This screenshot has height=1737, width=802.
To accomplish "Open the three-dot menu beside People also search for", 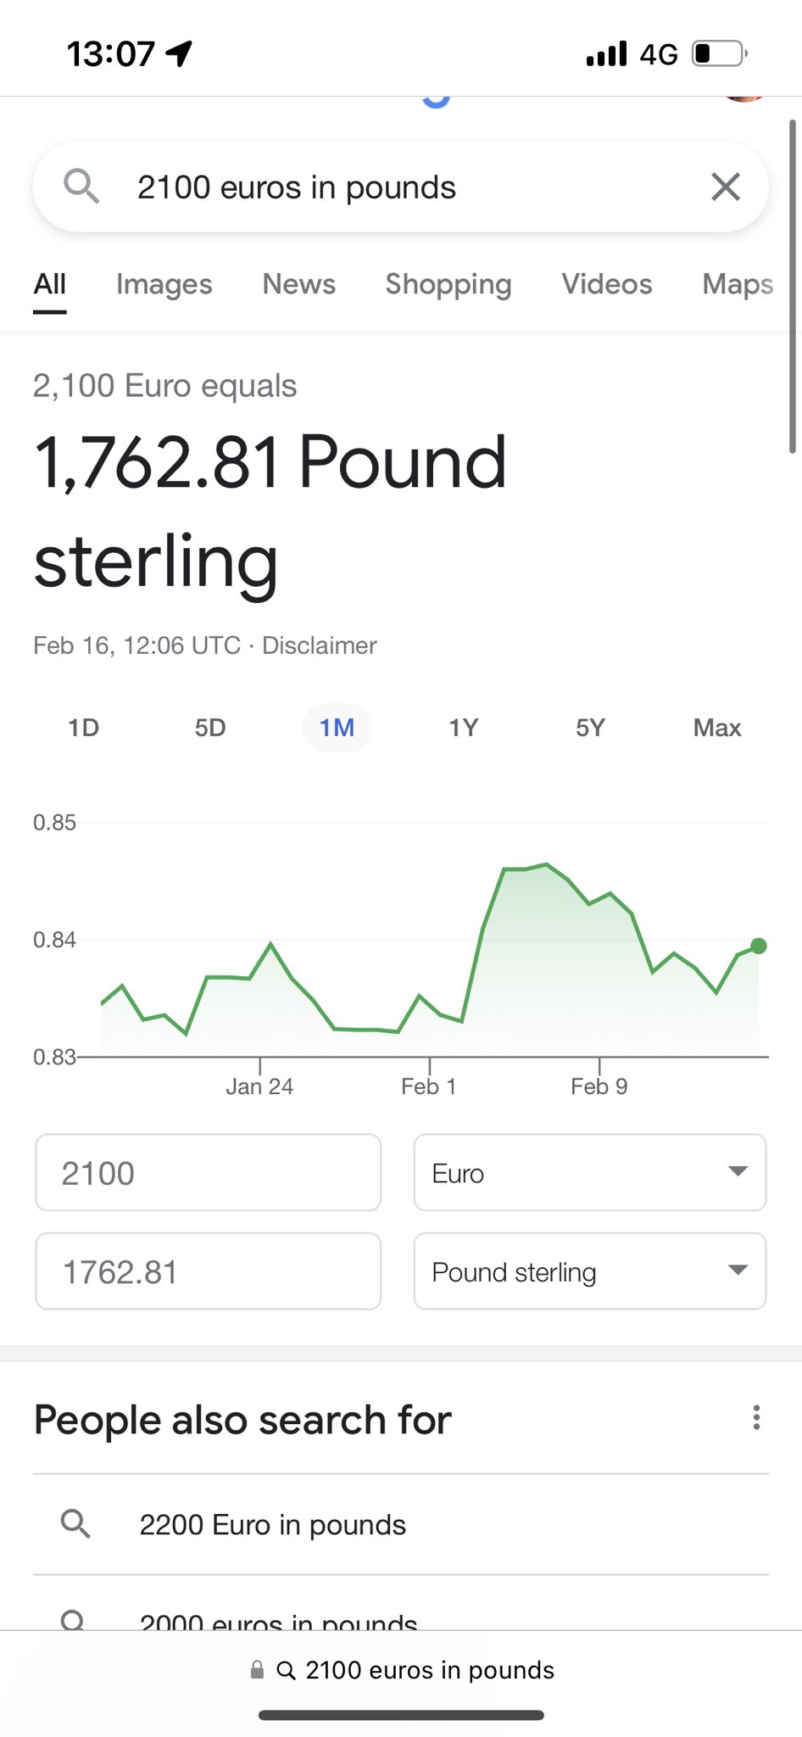I will [756, 1417].
